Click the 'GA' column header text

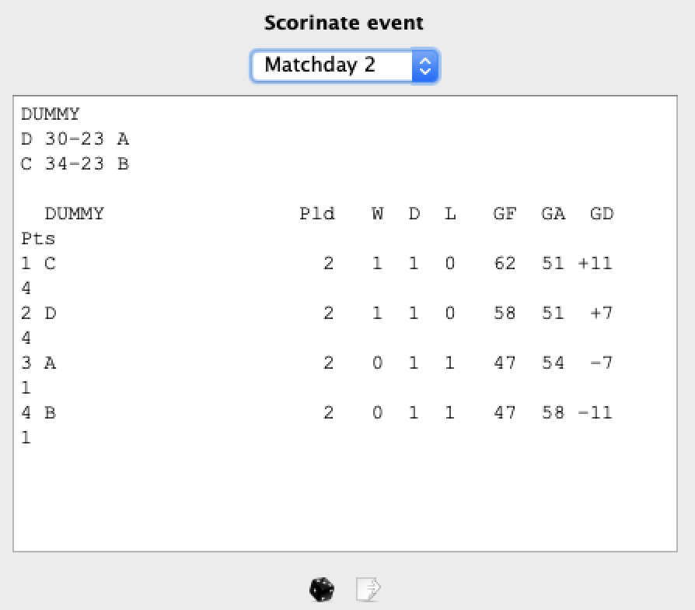click(553, 214)
